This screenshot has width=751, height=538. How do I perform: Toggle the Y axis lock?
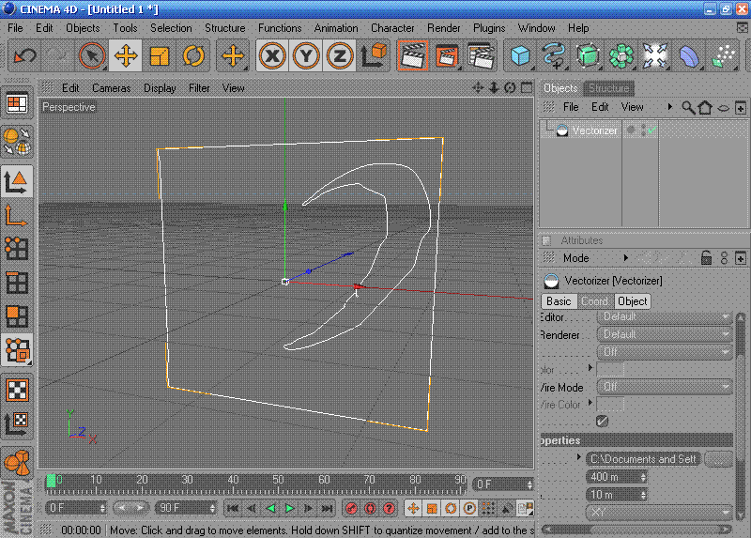(x=306, y=56)
